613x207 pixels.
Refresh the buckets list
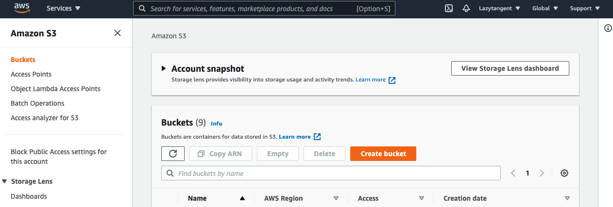click(x=173, y=154)
